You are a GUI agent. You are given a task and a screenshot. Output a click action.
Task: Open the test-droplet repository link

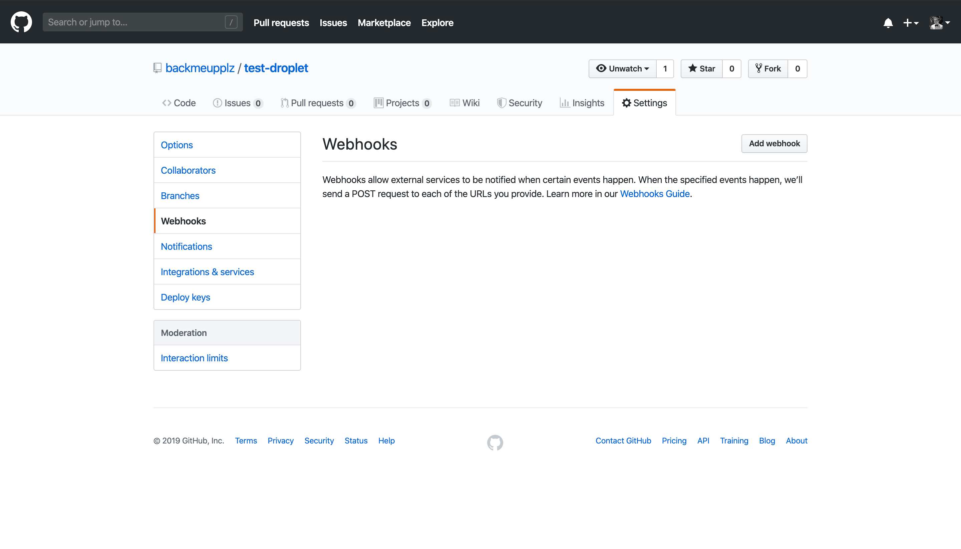276,68
